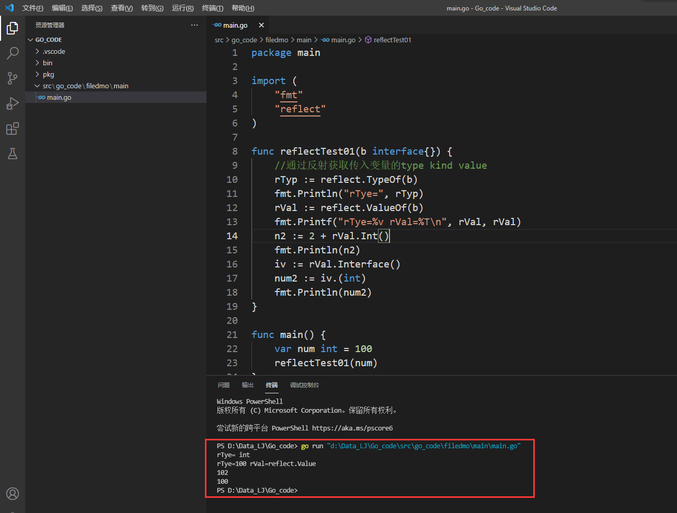This screenshot has height=513, width=677.
Task: Click line number 14 in the gutter
Action: (232, 236)
